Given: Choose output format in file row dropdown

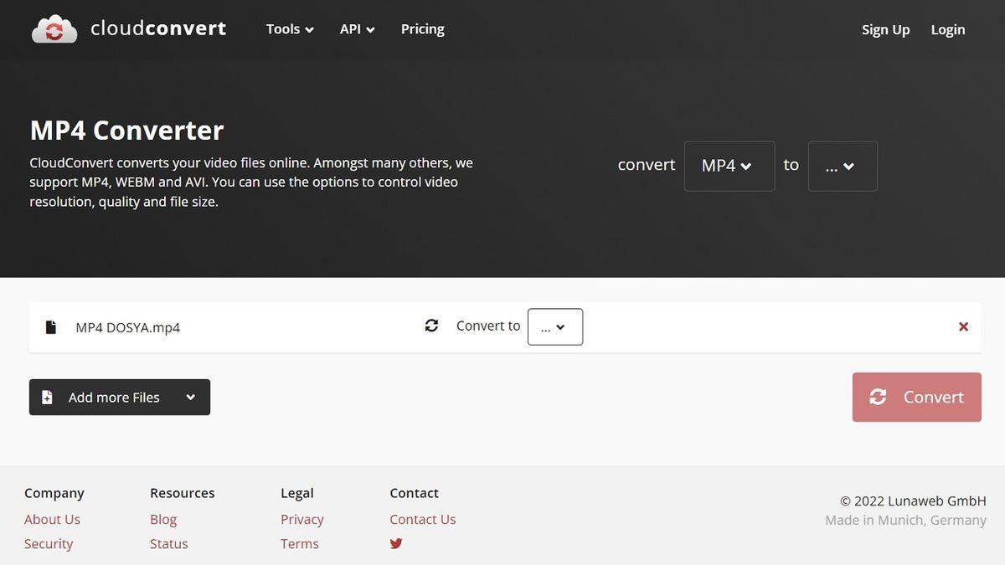Looking at the screenshot, I should (x=554, y=327).
